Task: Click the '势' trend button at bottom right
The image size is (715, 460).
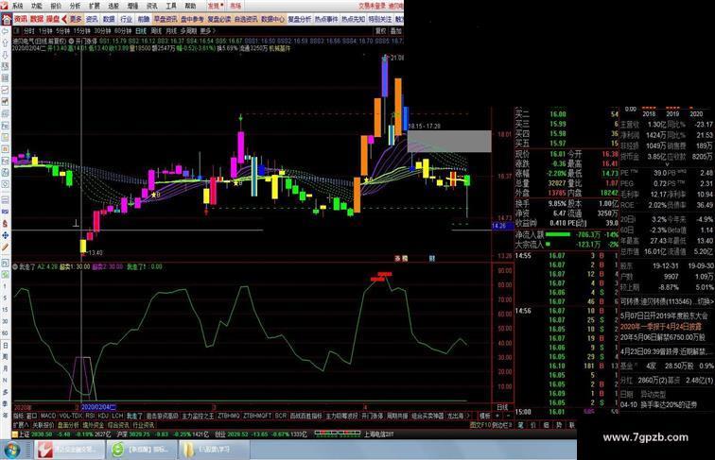Action: (x=559, y=425)
